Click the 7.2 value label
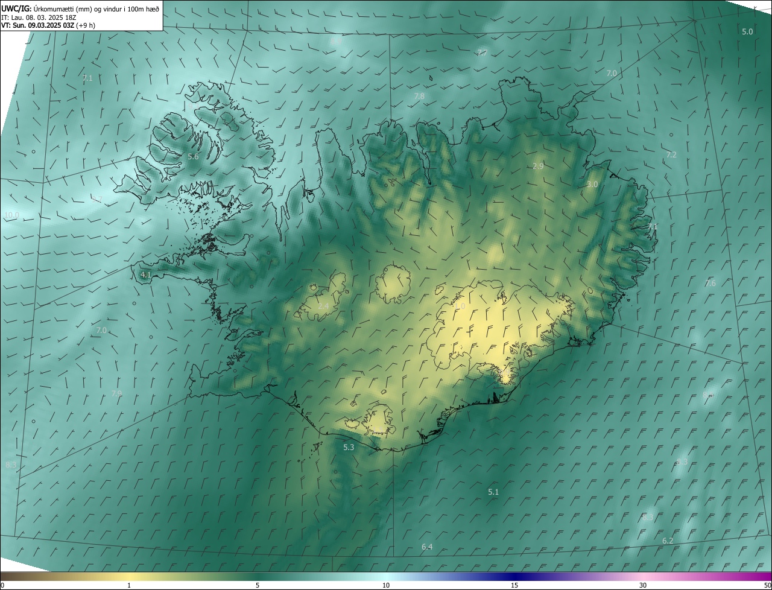 [x=671, y=155]
